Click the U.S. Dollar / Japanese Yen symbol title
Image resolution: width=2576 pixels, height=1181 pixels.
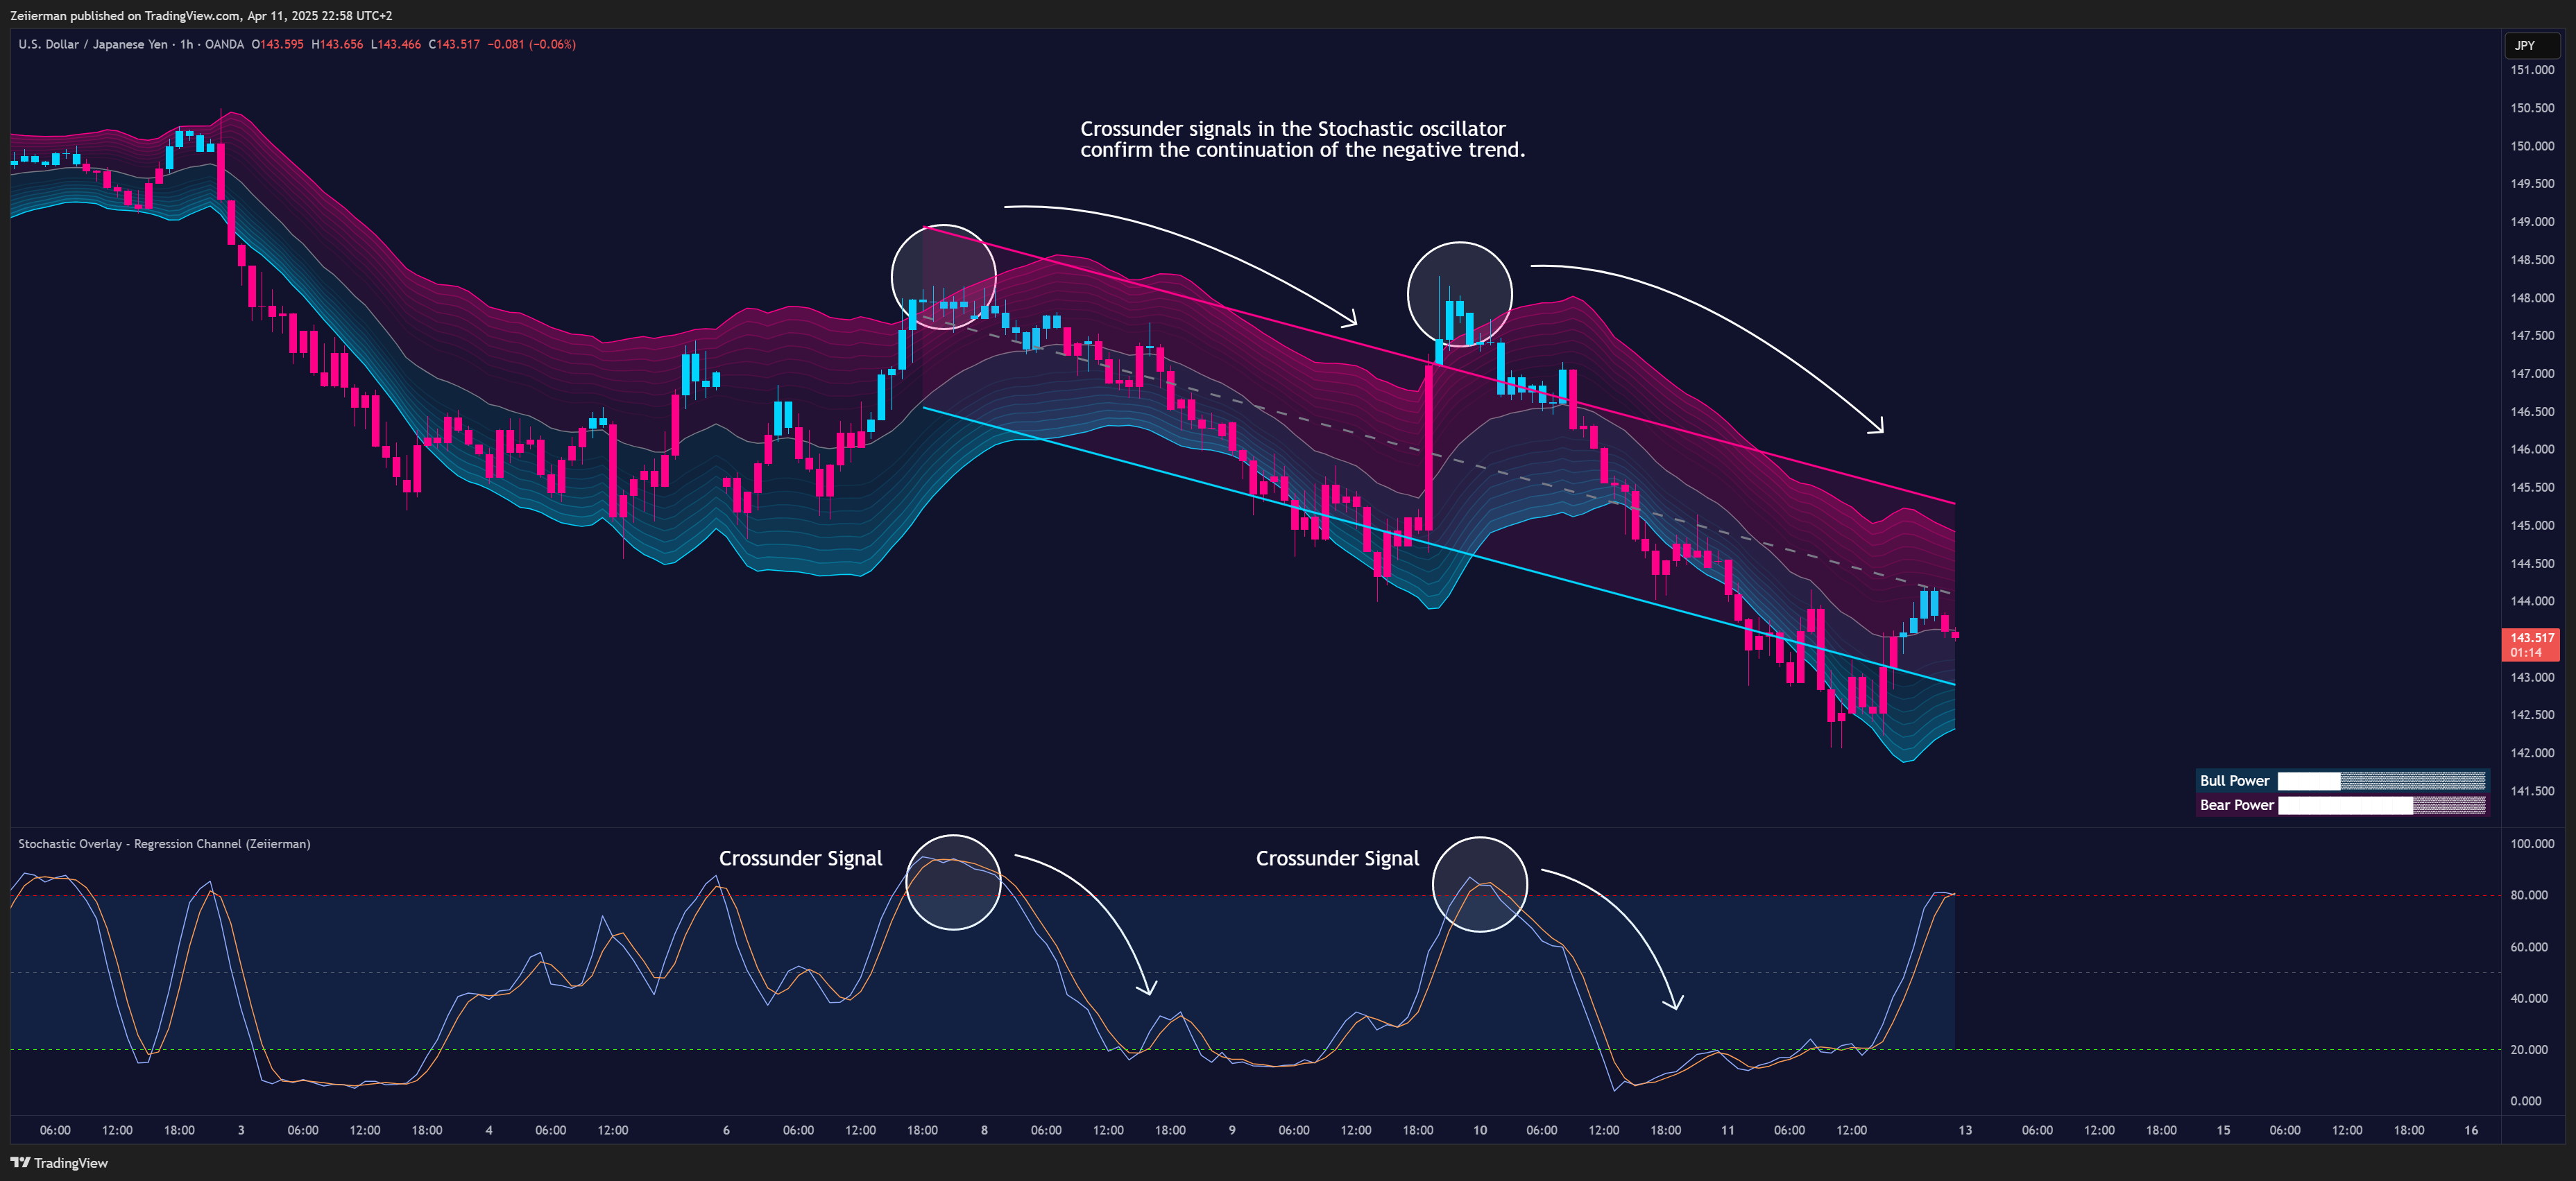tap(93, 44)
